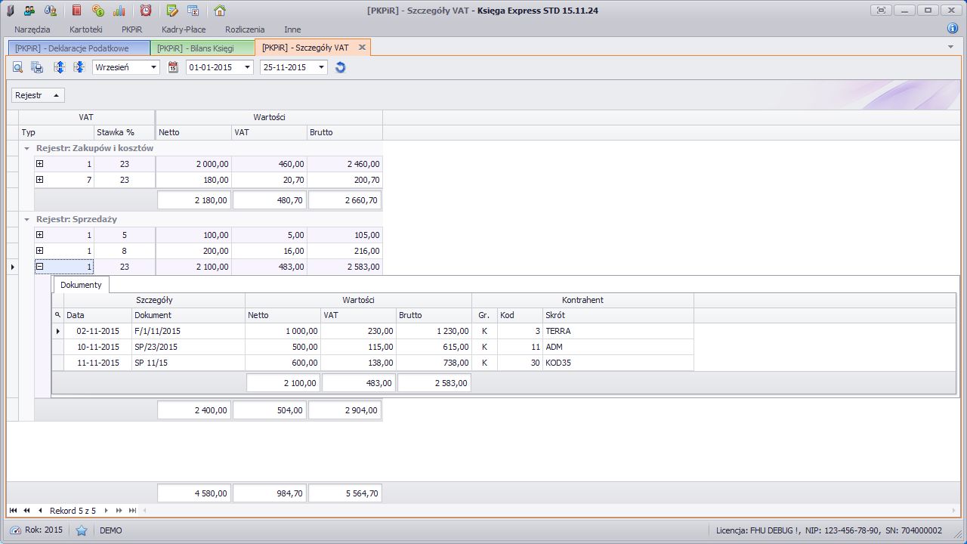Viewport: 967px width, 544px height.
Task: Open the 25-11-2015 end date dropdown
Action: [321, 67]
